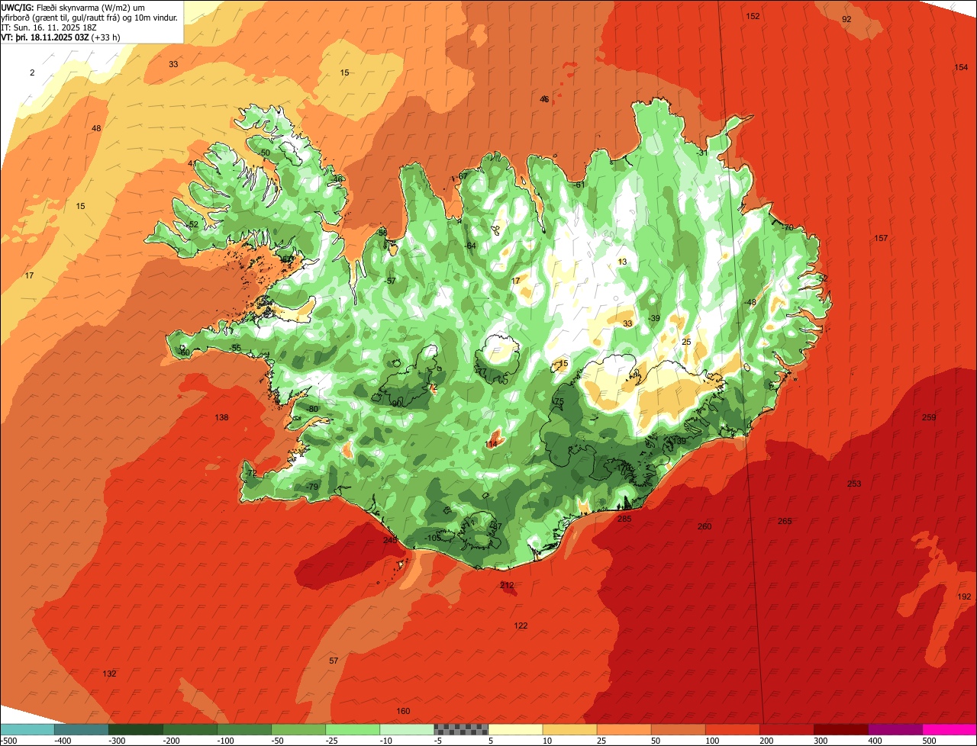Click the value 139 on the southeast coast

(679, 441)
